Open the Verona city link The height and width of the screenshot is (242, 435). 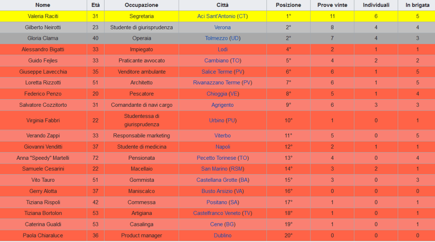223,28
